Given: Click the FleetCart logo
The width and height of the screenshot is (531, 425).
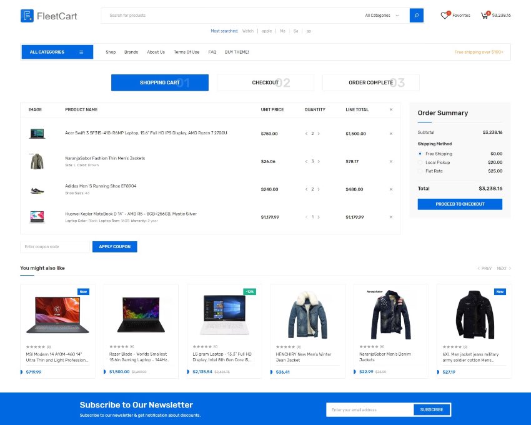Looking at the screenshot, I should click(49, 16).
